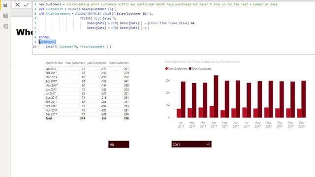Sort by New Customers column header
This screenshot has width=315, height=177.
point(75,63)
